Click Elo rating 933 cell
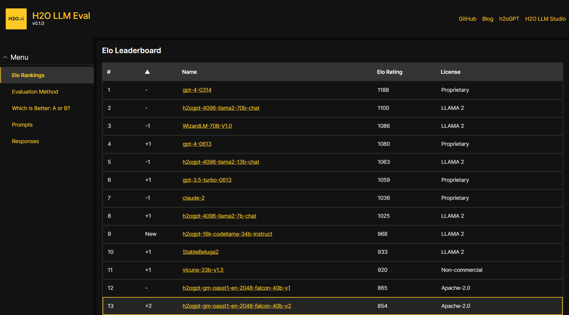Screen dimensions: 569x315 click(382, 252)
